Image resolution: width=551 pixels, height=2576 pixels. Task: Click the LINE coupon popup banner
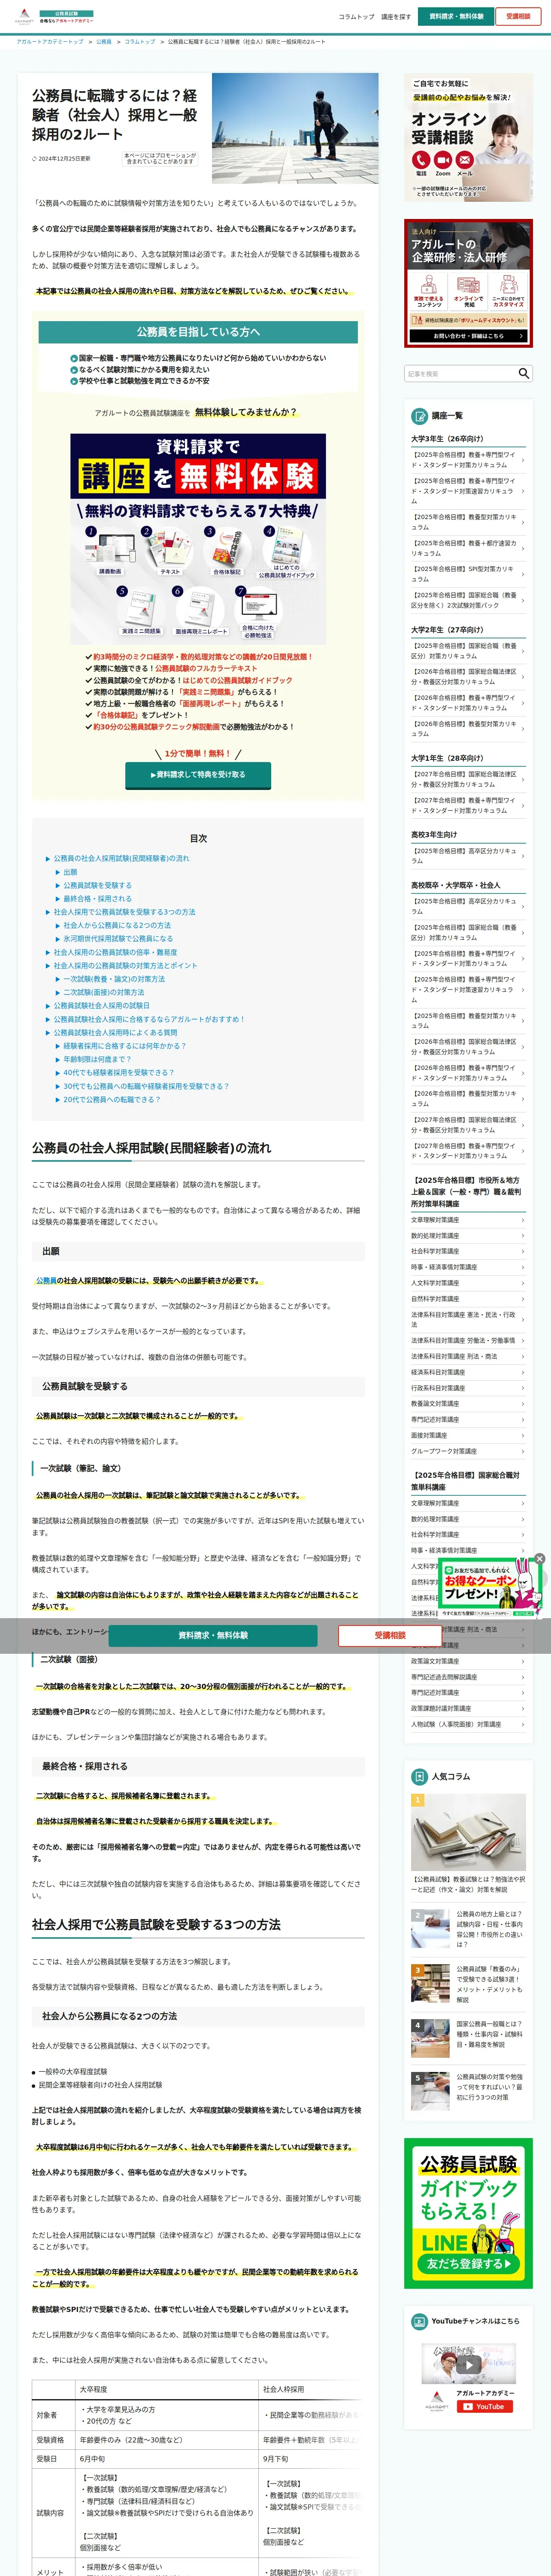[x=489, y=1588]
